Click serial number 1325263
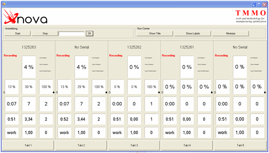This screenshot has width=269, height=153. coord(29,47)
